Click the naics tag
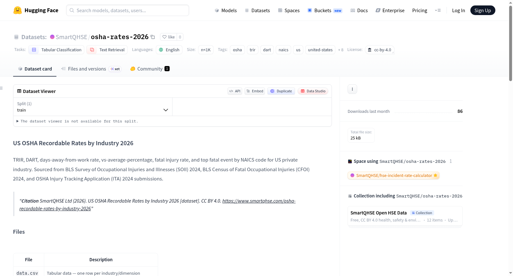 283,50
